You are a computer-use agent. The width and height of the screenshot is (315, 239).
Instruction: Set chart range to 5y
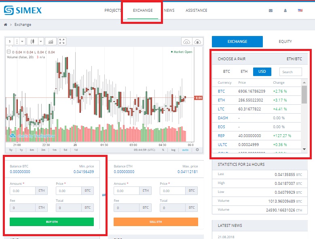[11, 150]
